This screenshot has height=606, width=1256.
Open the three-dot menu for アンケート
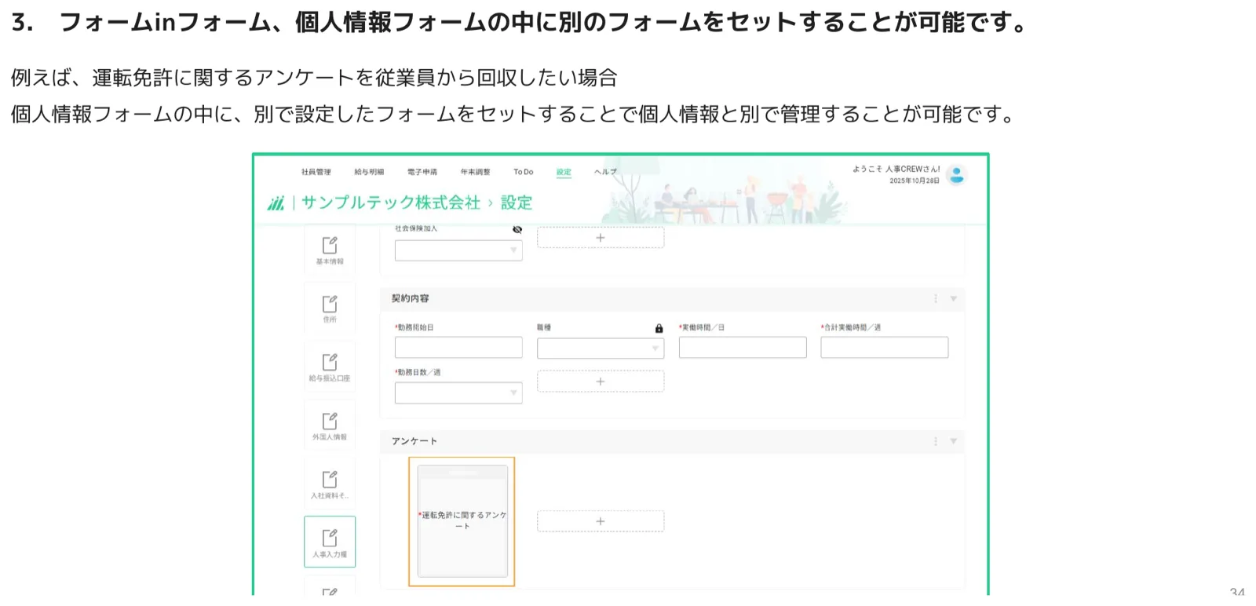(936, 442)
